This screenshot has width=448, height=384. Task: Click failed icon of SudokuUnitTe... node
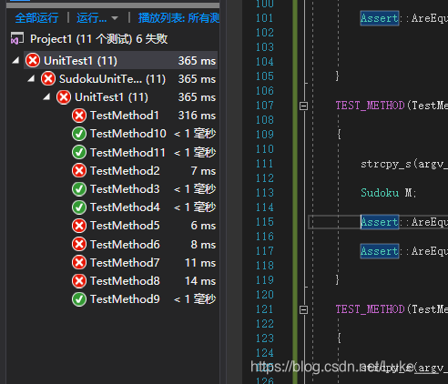[48, 78]
